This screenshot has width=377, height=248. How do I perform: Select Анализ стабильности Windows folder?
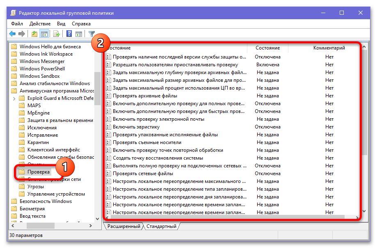(55, 83)
